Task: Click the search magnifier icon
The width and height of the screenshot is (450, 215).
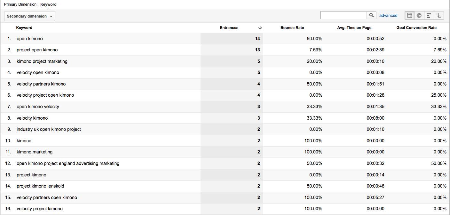Action: coord(371,15)
